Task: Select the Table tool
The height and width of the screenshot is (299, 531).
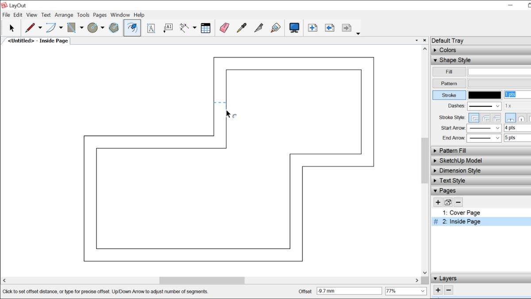Action: tap(205, 28)
